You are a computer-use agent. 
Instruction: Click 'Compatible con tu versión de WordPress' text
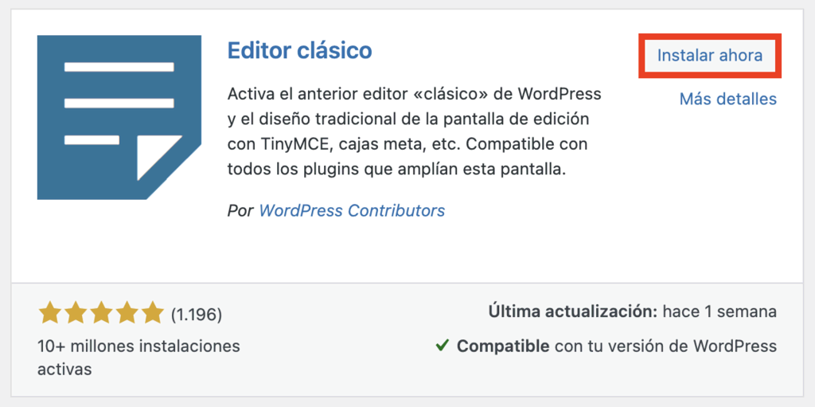pos(617,346)
